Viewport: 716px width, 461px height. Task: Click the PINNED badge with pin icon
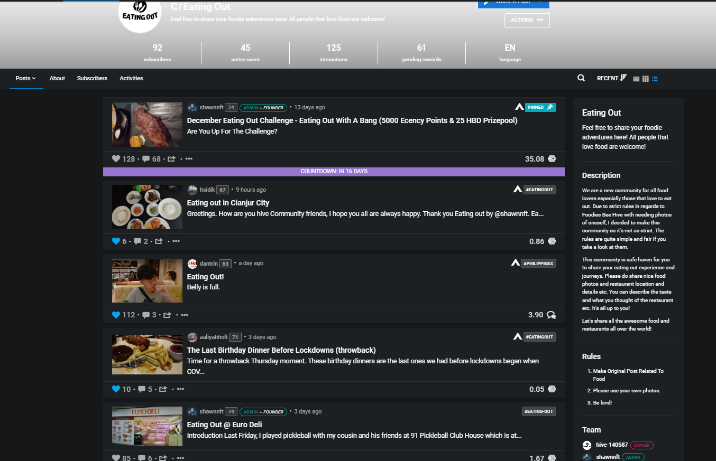click(x=540, y=107)
